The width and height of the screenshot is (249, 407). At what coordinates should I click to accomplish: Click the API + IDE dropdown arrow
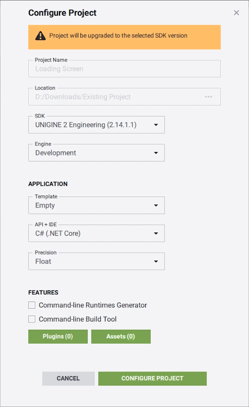point(156,234)
